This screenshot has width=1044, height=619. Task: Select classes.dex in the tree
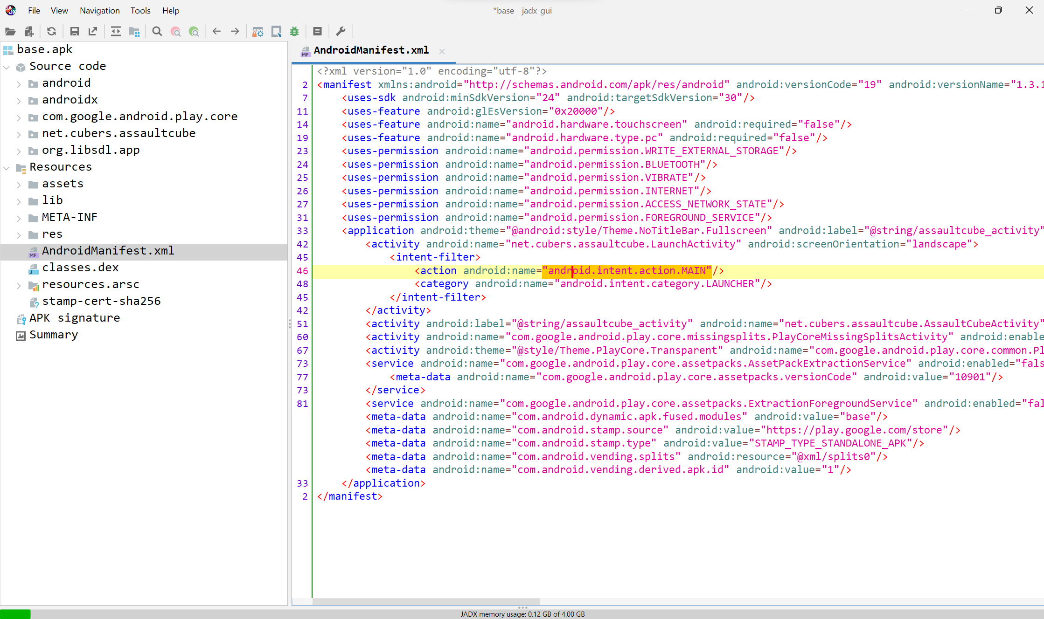pos(80,268)
